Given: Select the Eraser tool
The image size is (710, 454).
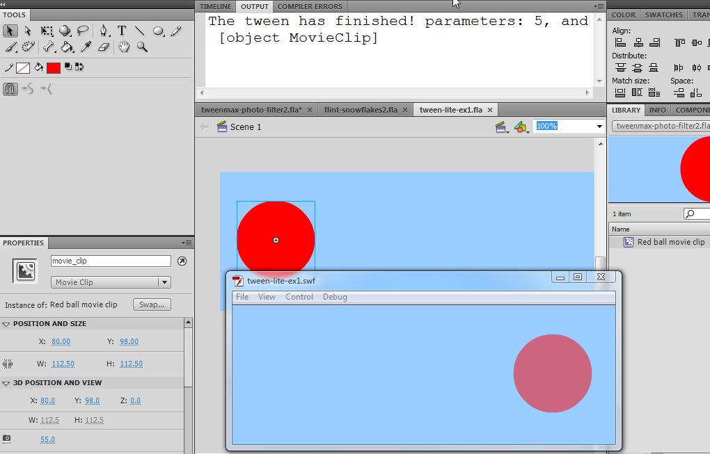Looking at the screenshot, I should [x=104, y=47].
